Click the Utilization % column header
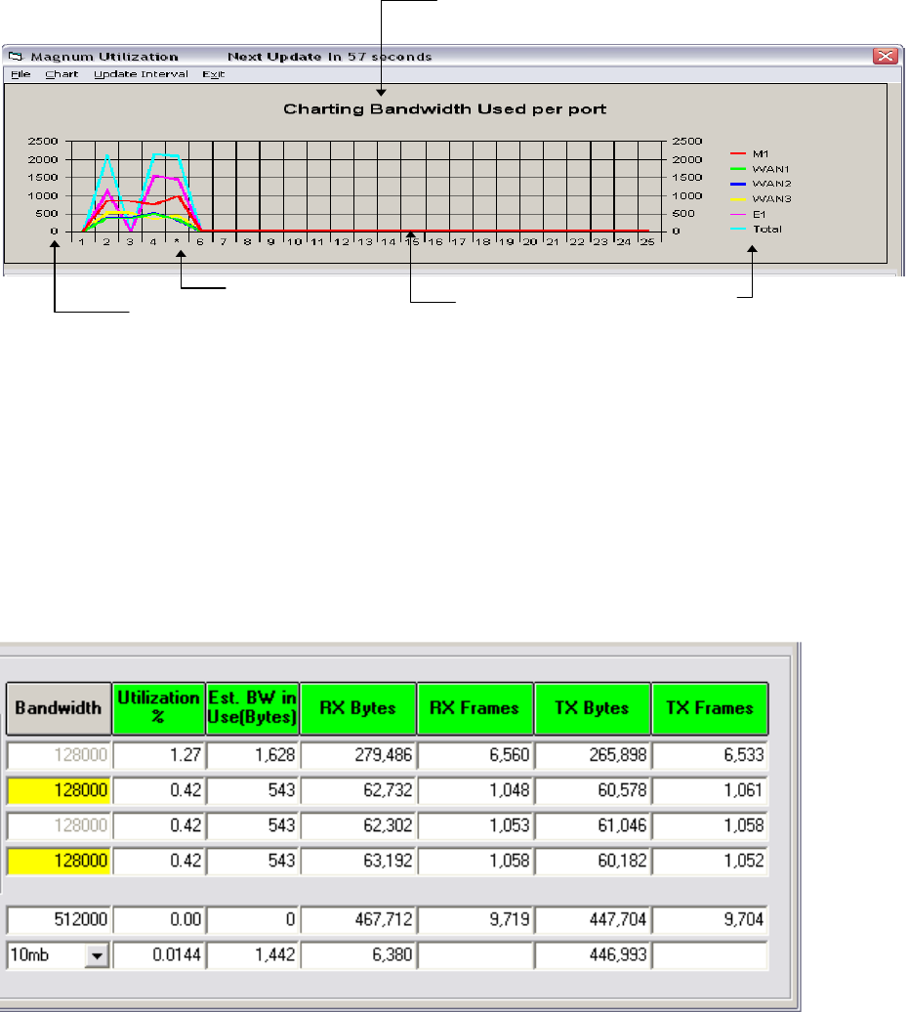The width and height of the screenshot is (909, 1012). [158, 707]
